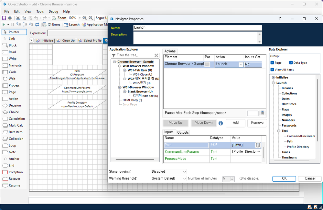This screenshot has width=323, height=210.
Task: Click the Add button
Action: coord(235,123)
